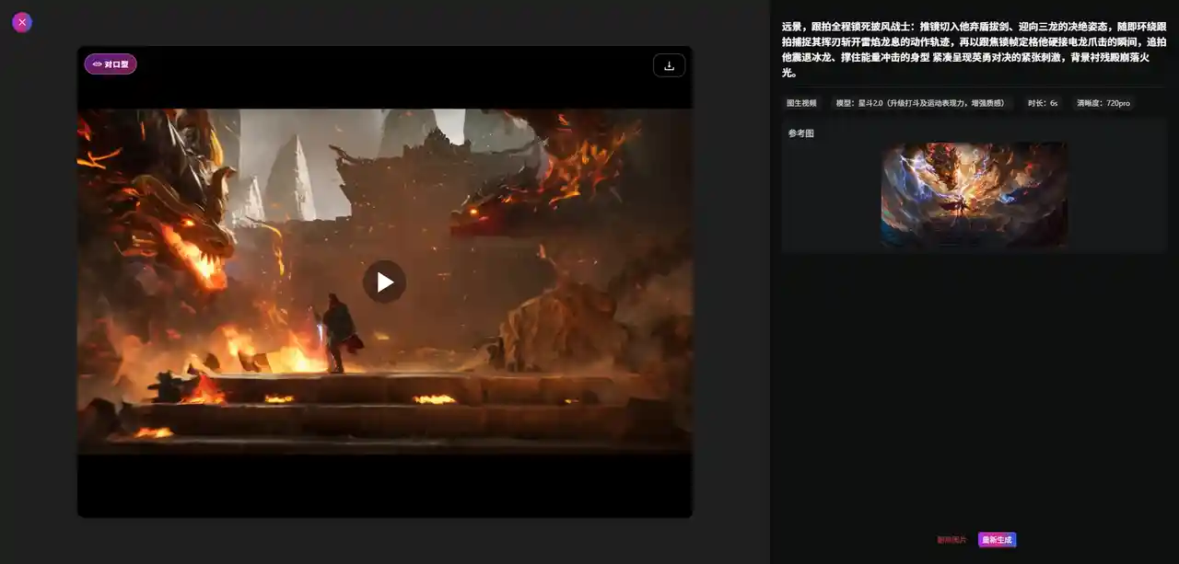Play the dragon battle video
The height and width of the screenshot is (564, 1179).
point(384,282)
